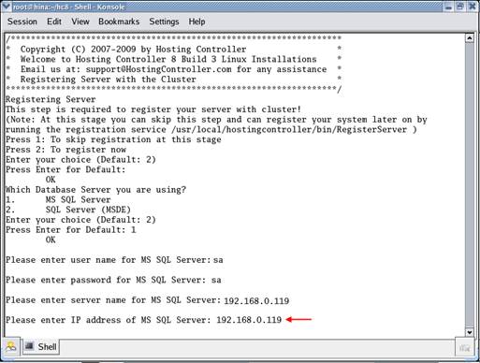
Task: Click the terminal icon on the Shell tab
Action: pos(30,346)
